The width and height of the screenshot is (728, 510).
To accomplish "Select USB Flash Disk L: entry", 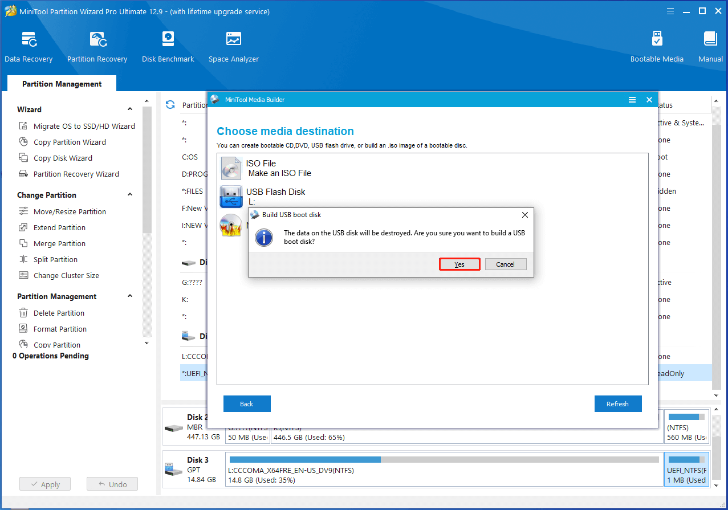I will (x=275, y=197).
